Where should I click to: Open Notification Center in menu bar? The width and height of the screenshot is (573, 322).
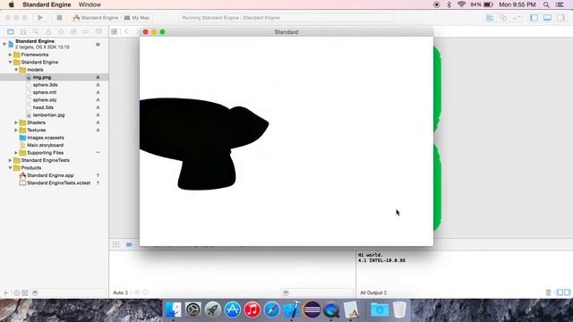pyautogui.click(x=560, y=4)
